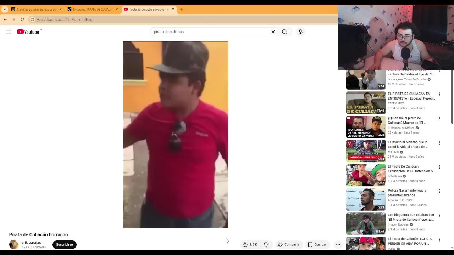This screenshot has width=454, height=255.
Task: Share the video via Compartir
Action: click(289, 245)
